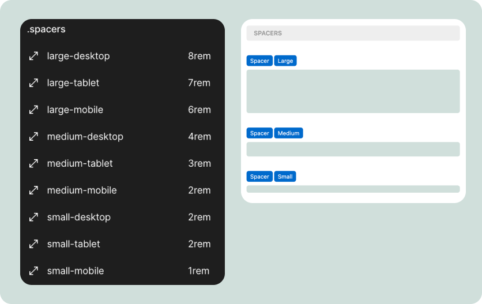Click the resize icon beside small-tablet
The height and width of the screenshot is (304, 482).
(33, 244)
